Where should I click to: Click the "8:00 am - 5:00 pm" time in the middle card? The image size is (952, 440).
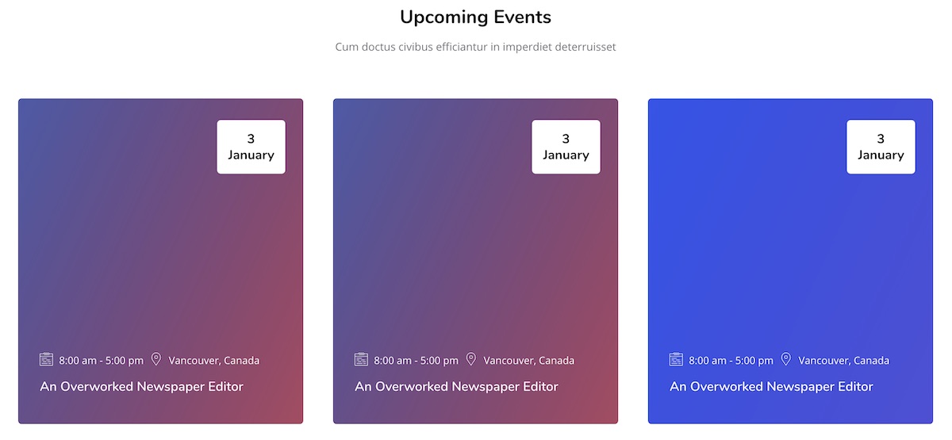[416, 361]
